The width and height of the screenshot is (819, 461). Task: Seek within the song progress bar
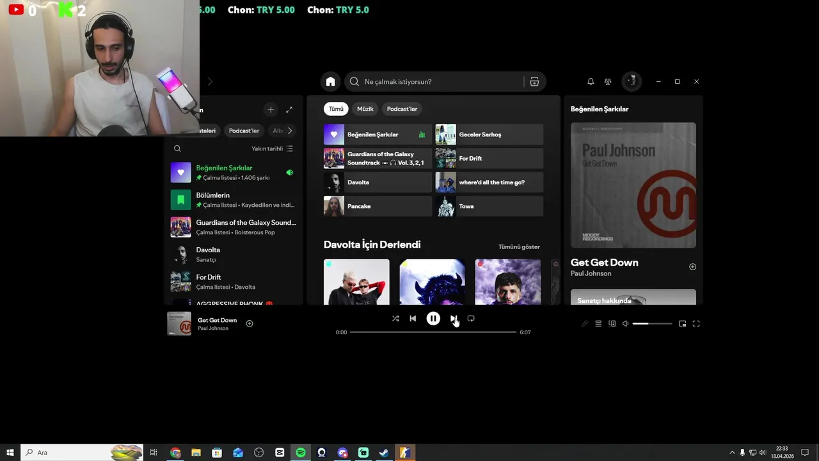[433, 332]
